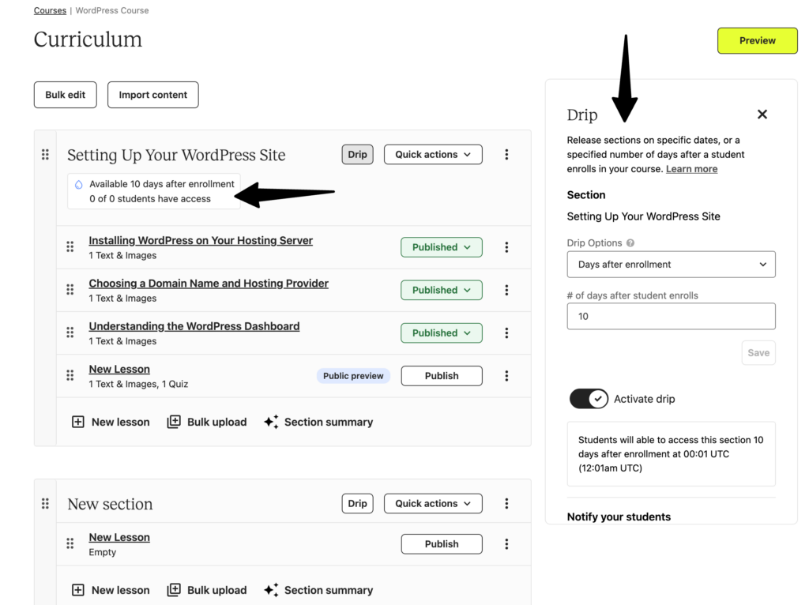Click the help icon next to Drip Options

coord(630,243)
